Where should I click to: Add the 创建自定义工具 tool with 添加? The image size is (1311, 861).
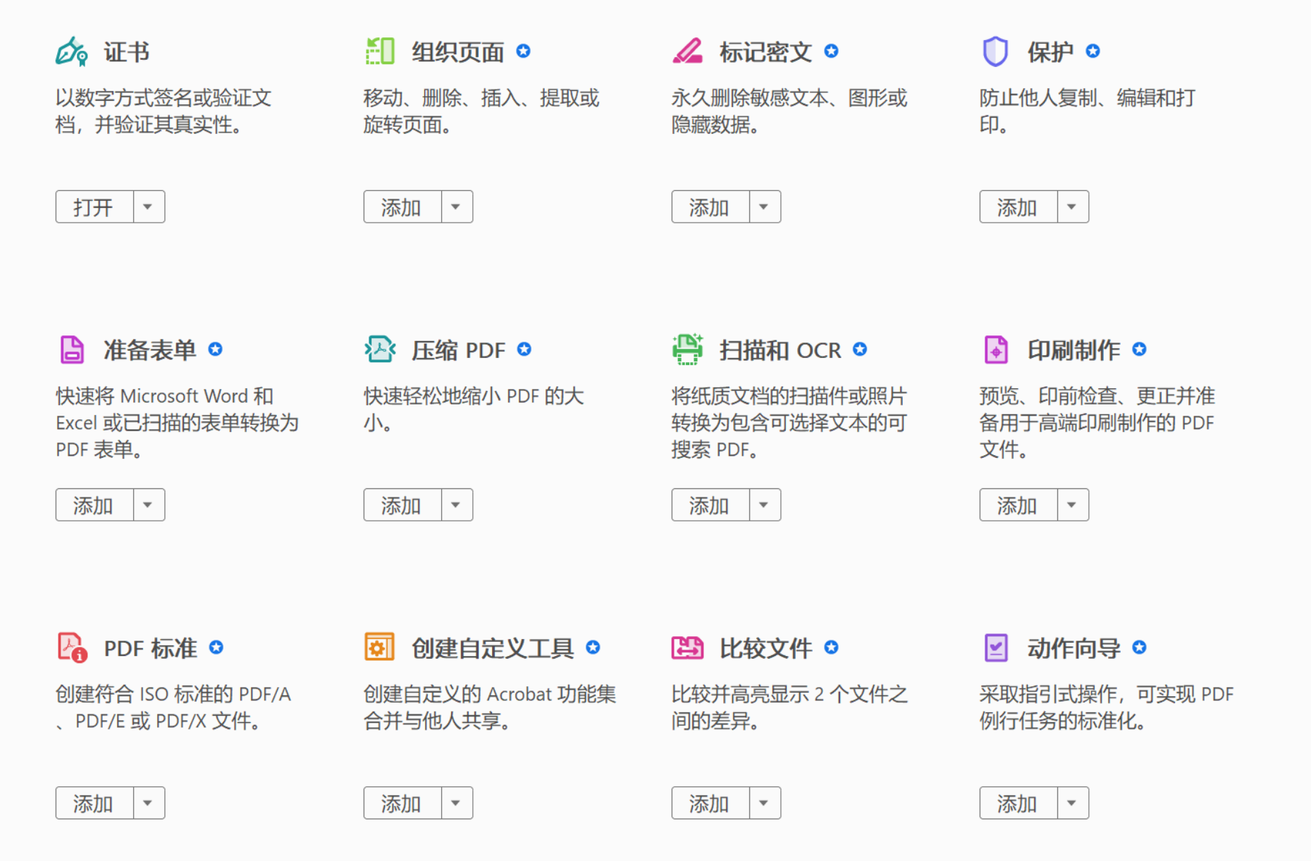click(402, 803)
